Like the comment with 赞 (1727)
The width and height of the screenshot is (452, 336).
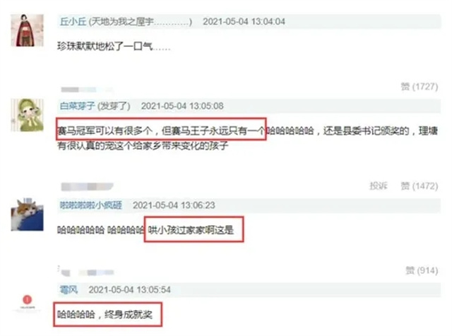pos(419,86)
